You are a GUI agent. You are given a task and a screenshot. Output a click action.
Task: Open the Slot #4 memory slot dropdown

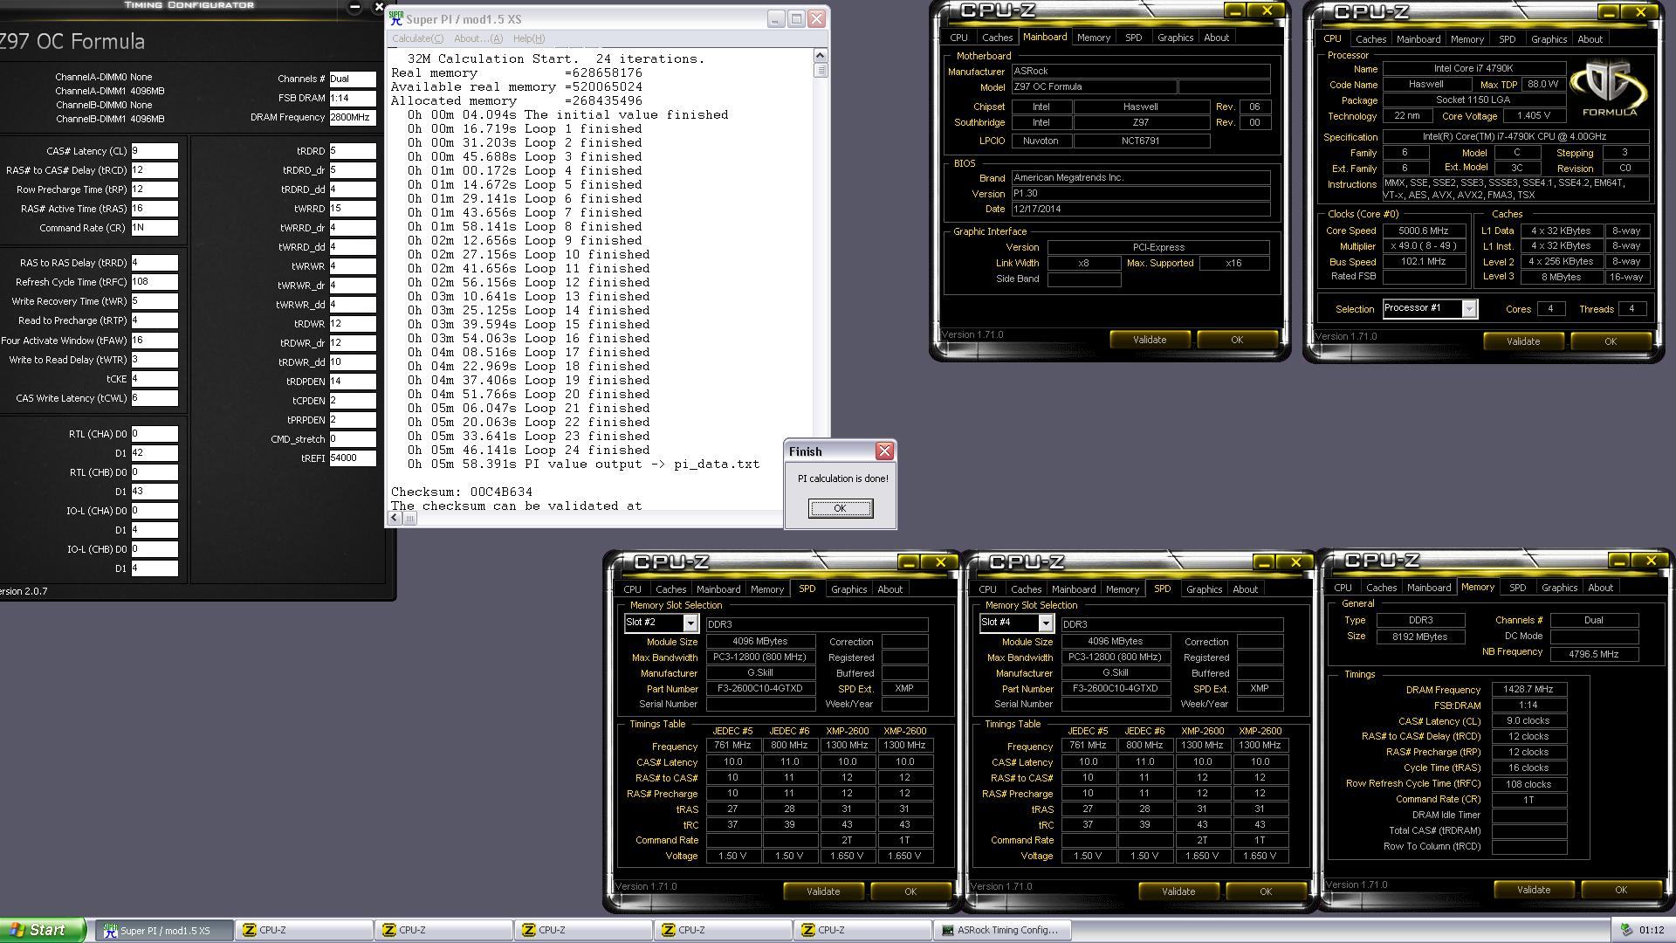point(1045,623)
